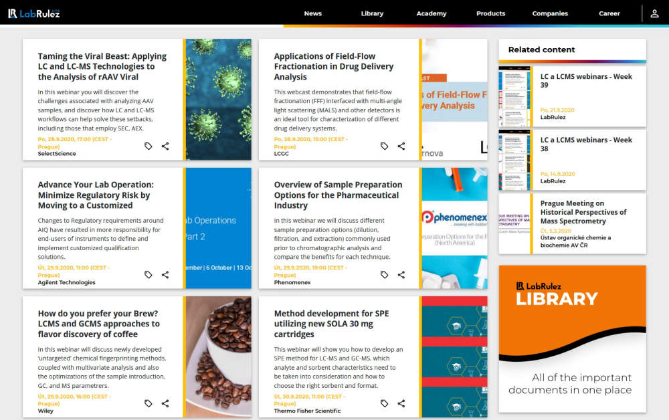Image resolution: width=669 pixels, height=420 pixels.
Task: Tag the Field-Flow Fractionation webcast
Action: [x=385, y=146]
